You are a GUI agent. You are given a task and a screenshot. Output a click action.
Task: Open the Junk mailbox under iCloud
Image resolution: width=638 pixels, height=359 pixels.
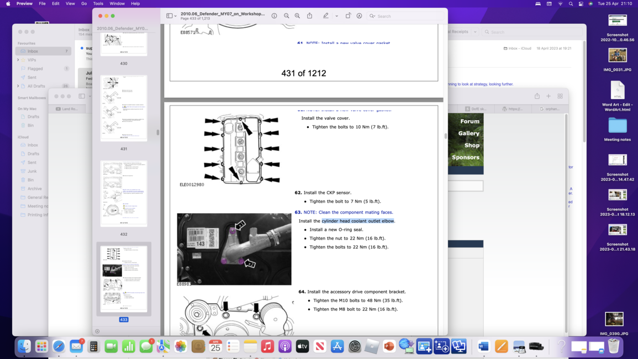coord(32,171)
